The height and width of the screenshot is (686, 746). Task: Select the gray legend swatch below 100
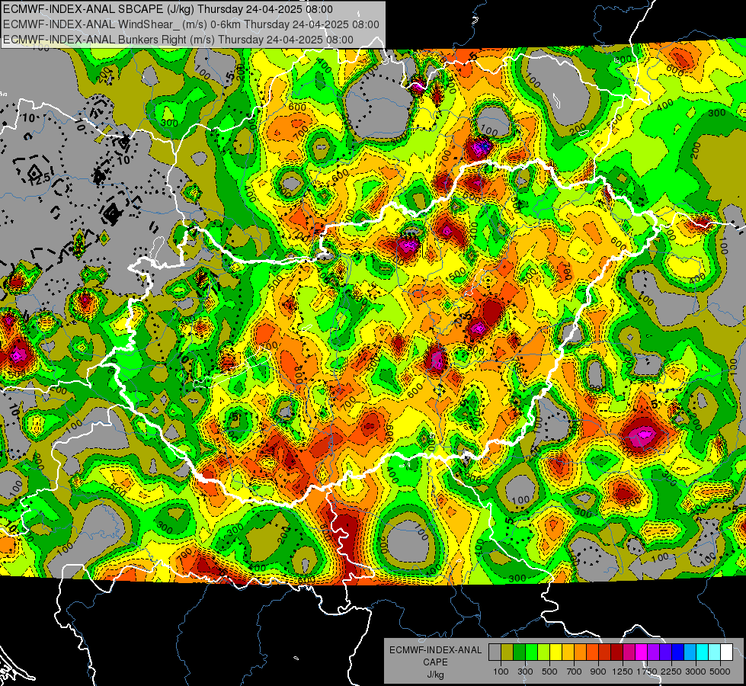pyautogui.click(x=495, y=652)
